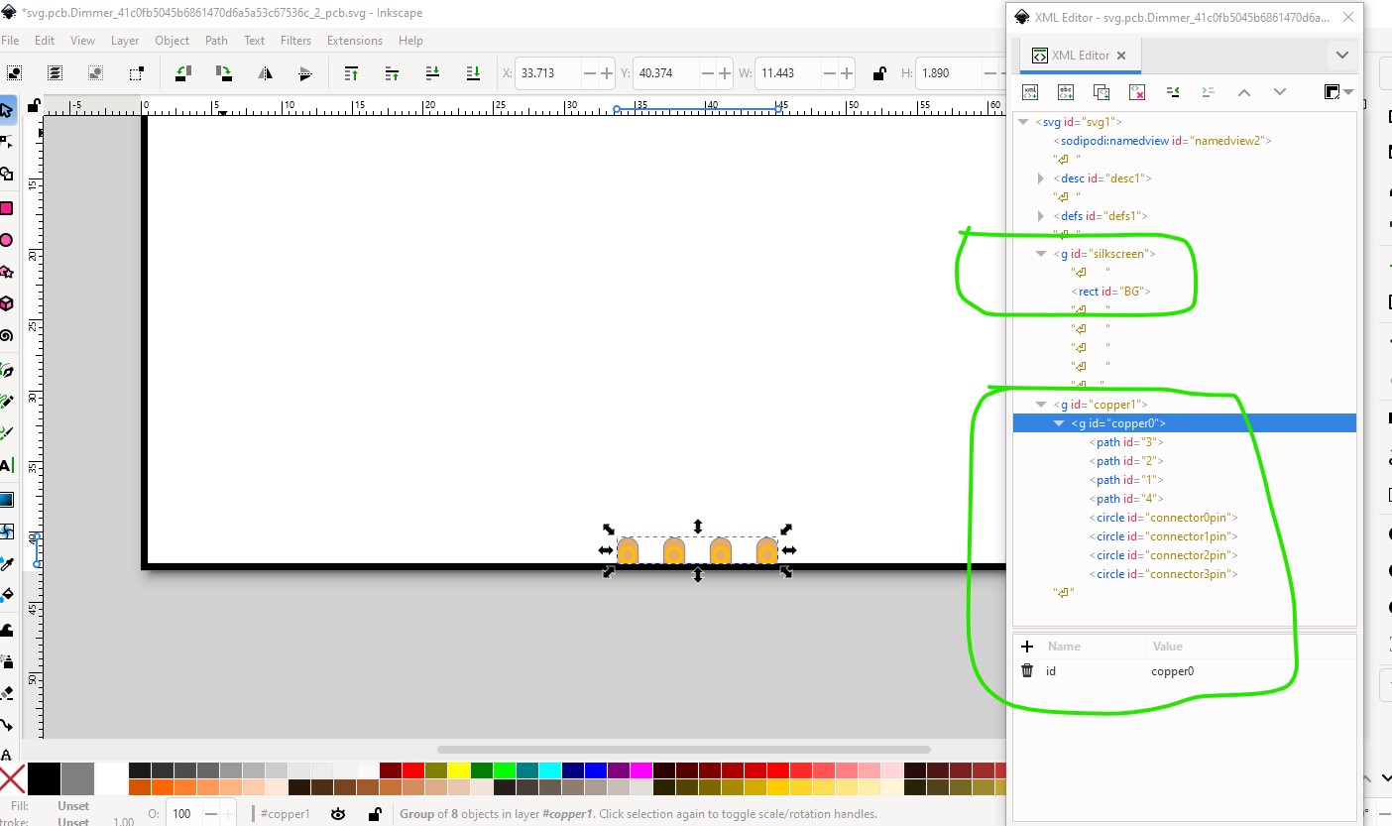Select the Dropper color picker tool
Viewport: 1392px width, 826px height.
point(7,563)
